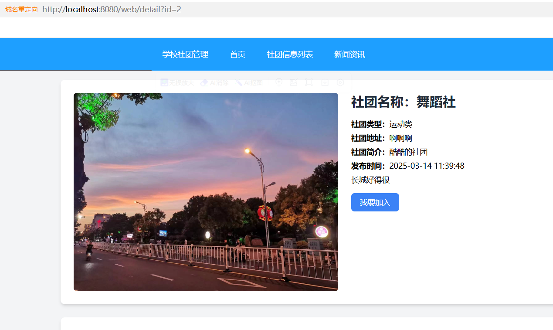Click the lightbulb icon in the image toolbar
Screen dimensions: 553x330
point(279,82)
